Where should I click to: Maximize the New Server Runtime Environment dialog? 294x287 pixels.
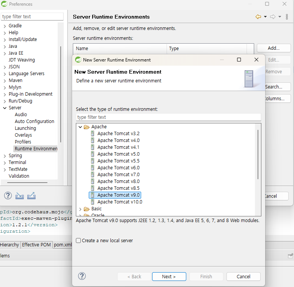(239, 60)
